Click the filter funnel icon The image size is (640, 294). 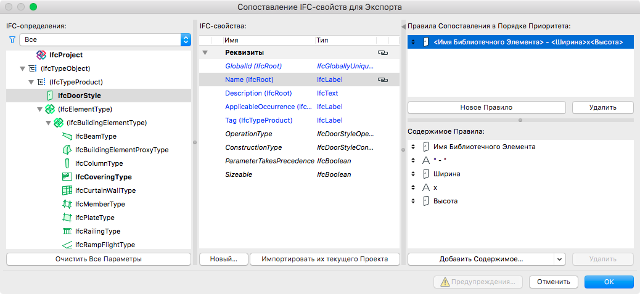coord(12,39)
